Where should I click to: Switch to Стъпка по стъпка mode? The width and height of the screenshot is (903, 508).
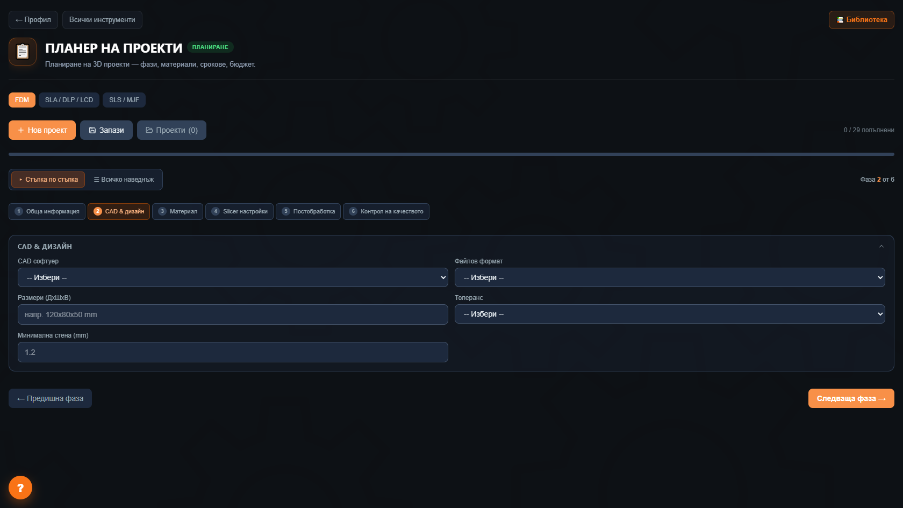[48, 180]
